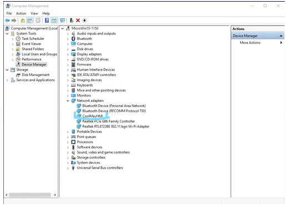This screenshot has height=207, width=286.
Task: Expand Mice and other pointing devices
Action: (x=68, y=90)
